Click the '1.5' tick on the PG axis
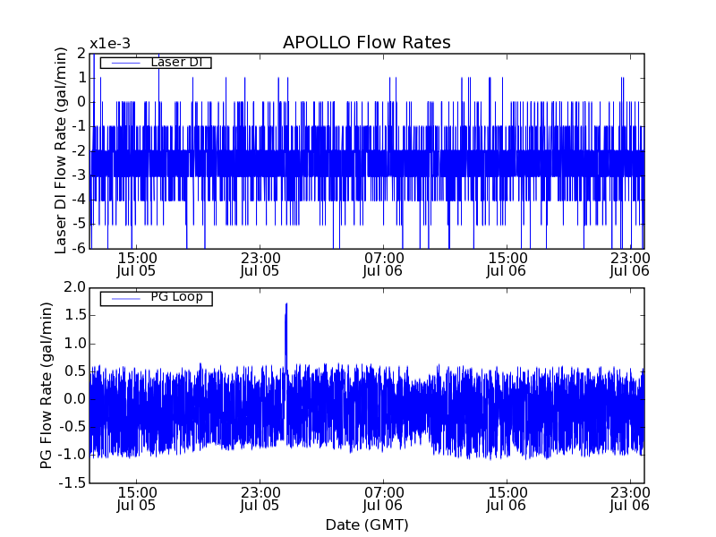The image size is (716, 537). (75, 315)
